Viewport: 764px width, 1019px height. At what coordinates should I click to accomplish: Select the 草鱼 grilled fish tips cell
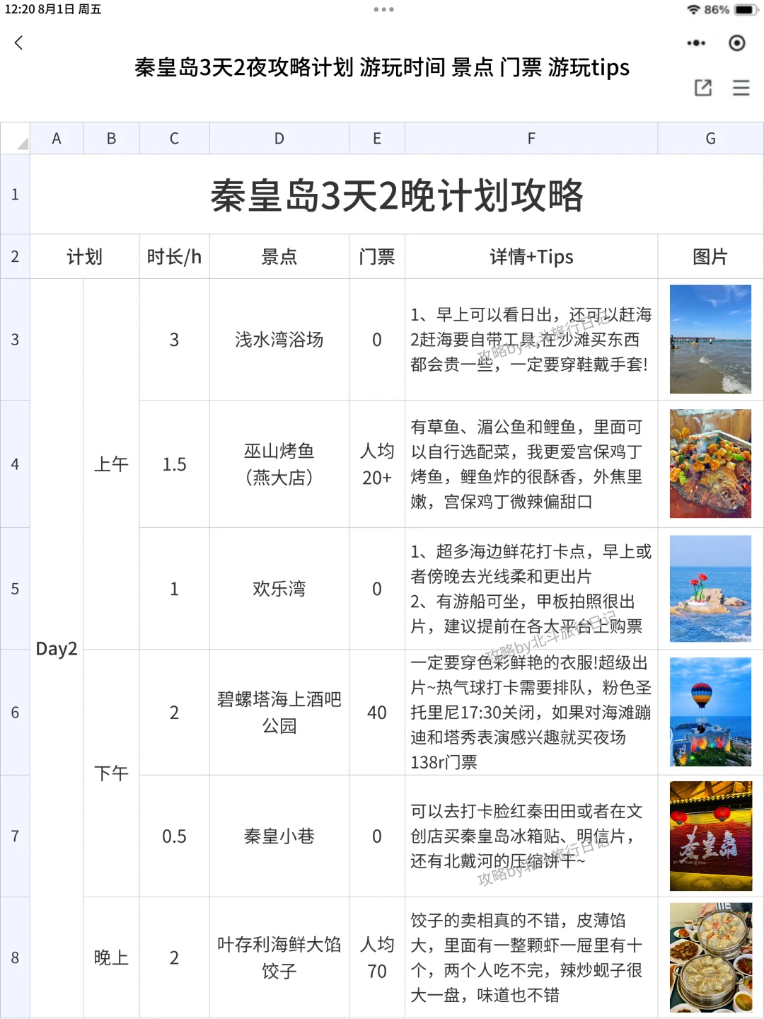(531, 464)
